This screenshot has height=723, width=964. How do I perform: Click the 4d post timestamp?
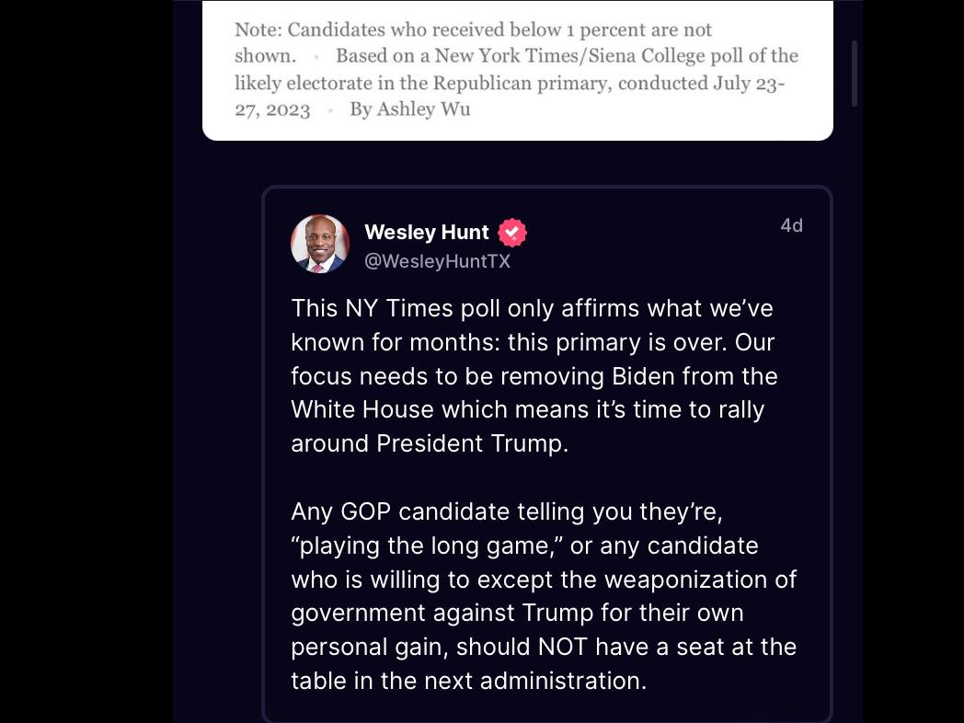point(791,225)
